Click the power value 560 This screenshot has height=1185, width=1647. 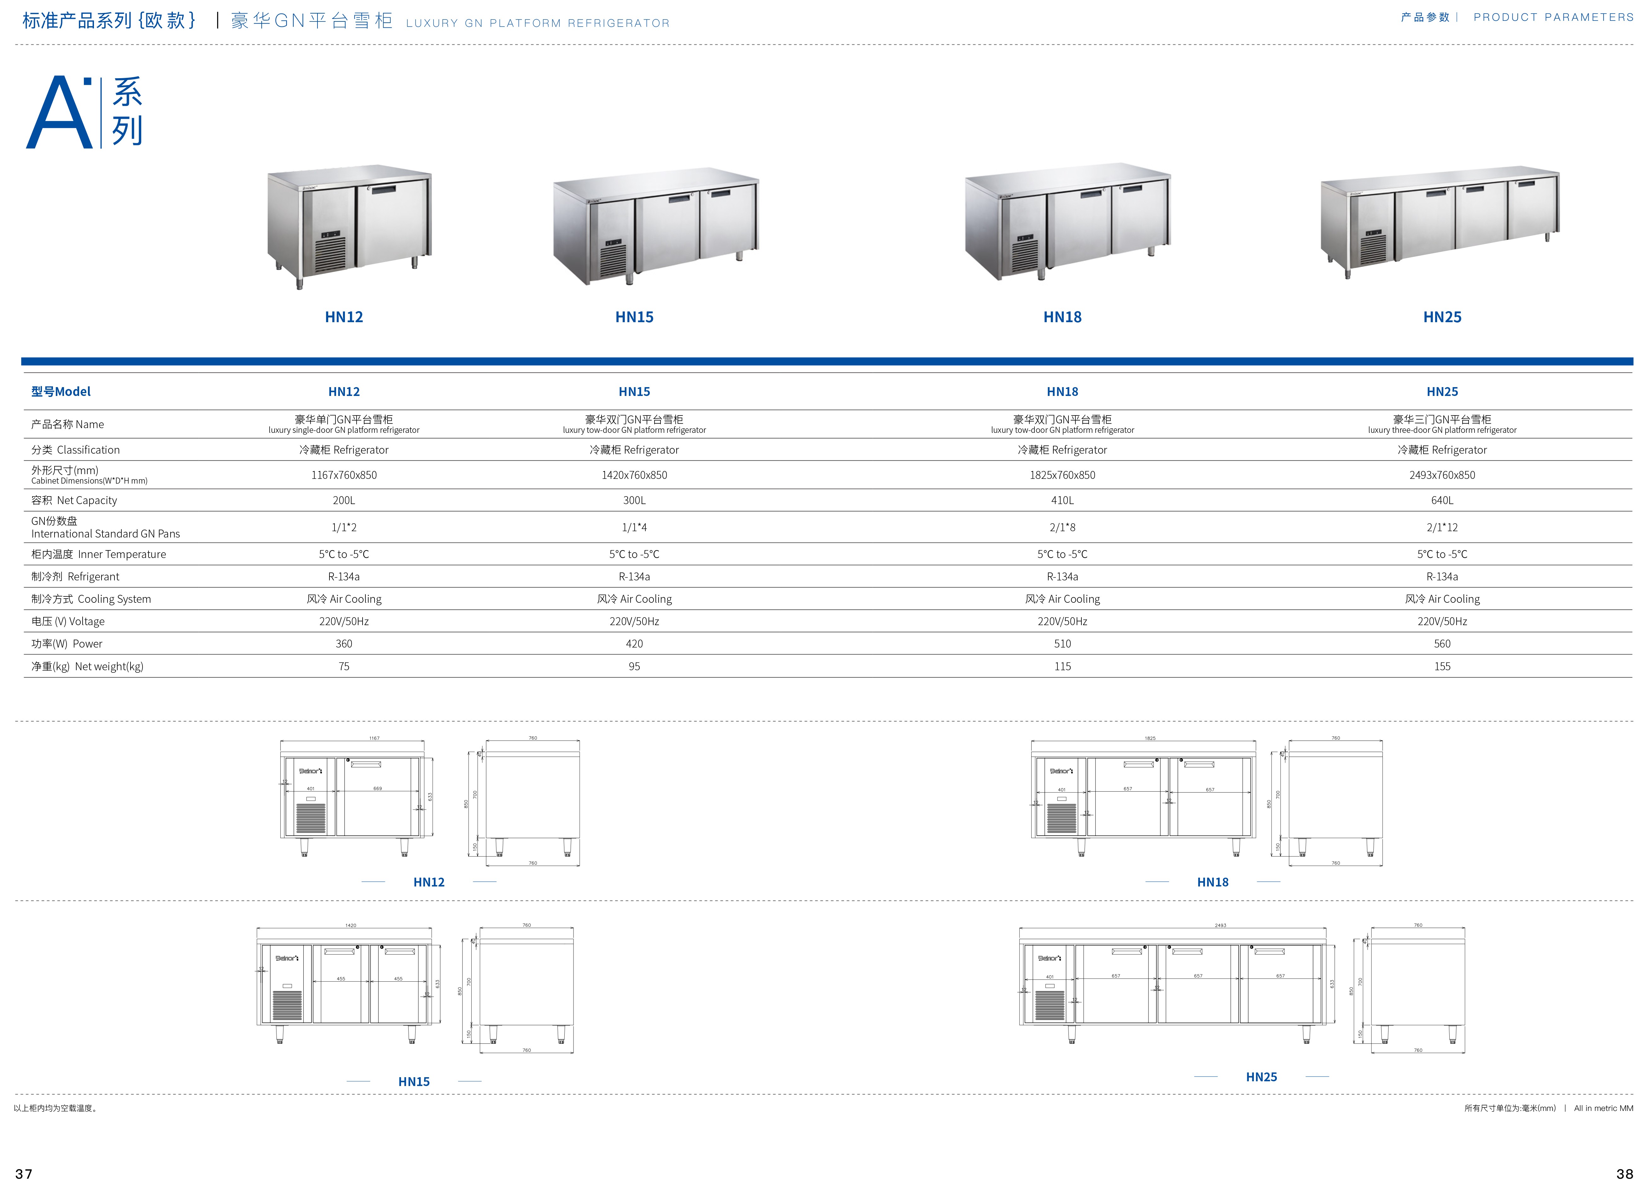1442,644
